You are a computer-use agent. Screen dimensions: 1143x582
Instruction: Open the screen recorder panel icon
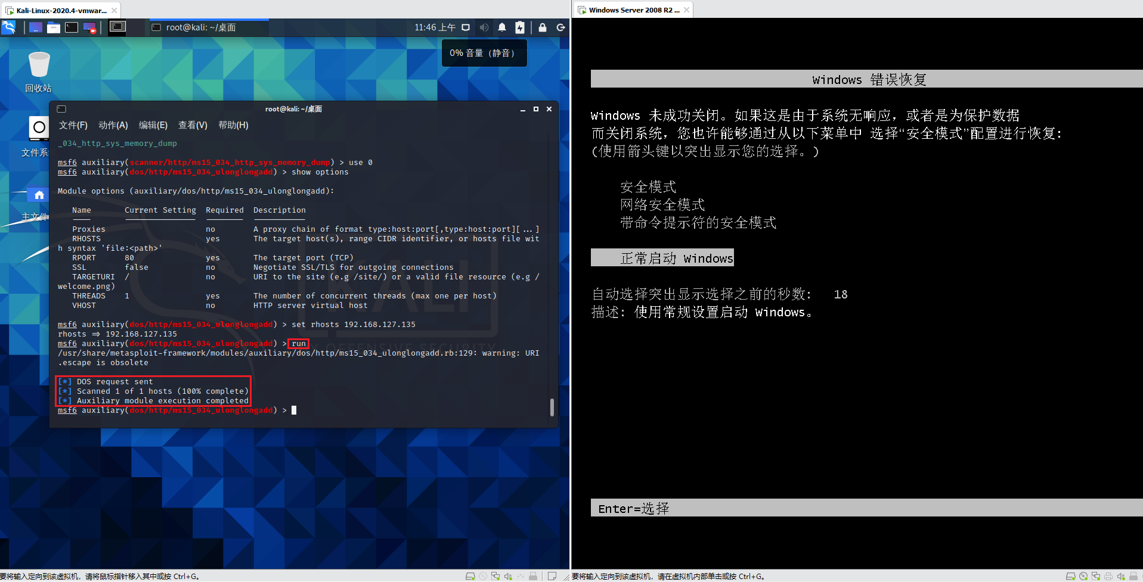click(91, 27)
